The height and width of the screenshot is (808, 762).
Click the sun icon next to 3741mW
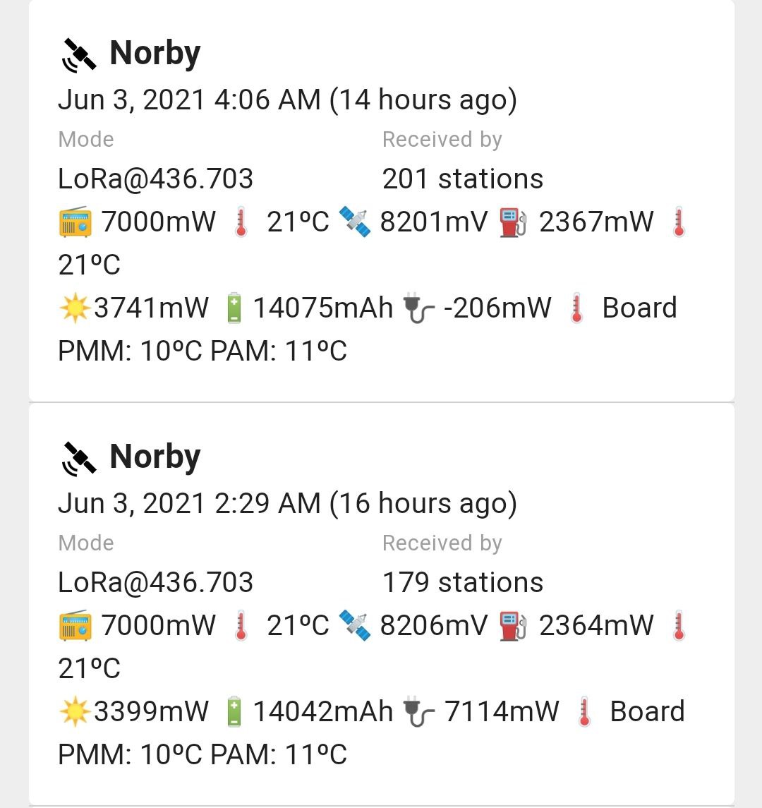click(x=74, y=308)
